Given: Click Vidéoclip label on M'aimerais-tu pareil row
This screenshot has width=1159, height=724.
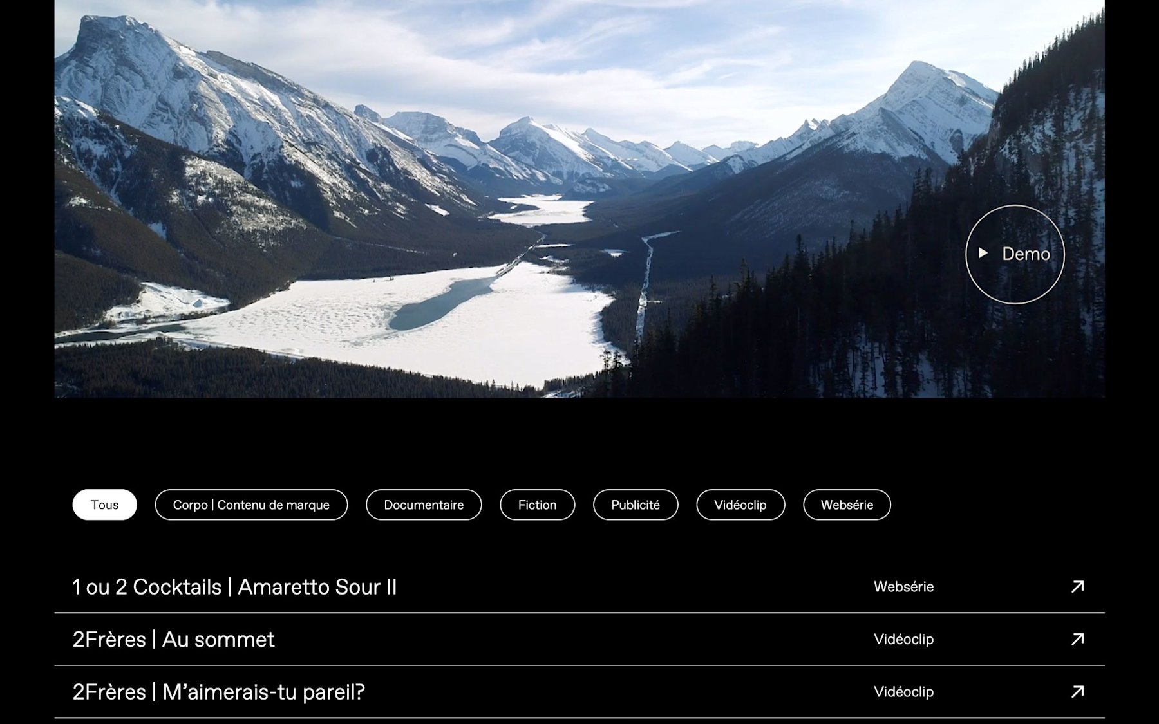Looking at the screenshot, I should coord(903,692).
